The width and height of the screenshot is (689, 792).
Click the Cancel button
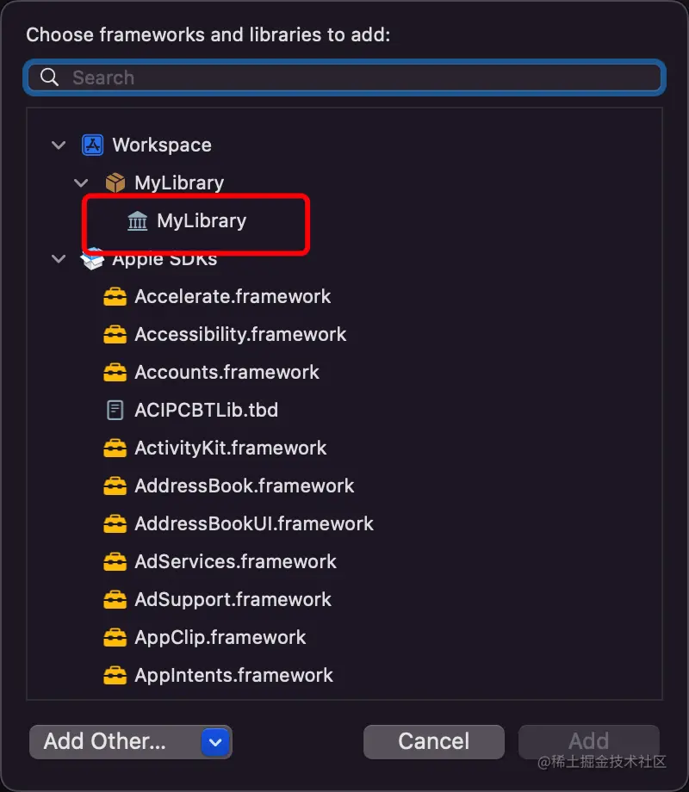pyautogui.click(x=434, y=741)
